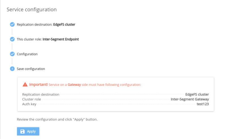Click the red "Important!" warning text
Screen dimensions: 226x139
[x=38, y=84]
